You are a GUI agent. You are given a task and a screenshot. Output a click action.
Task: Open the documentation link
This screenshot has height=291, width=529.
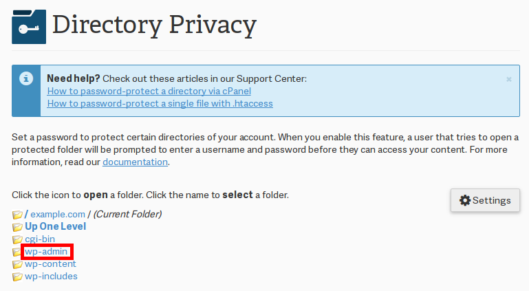[135, 162]
